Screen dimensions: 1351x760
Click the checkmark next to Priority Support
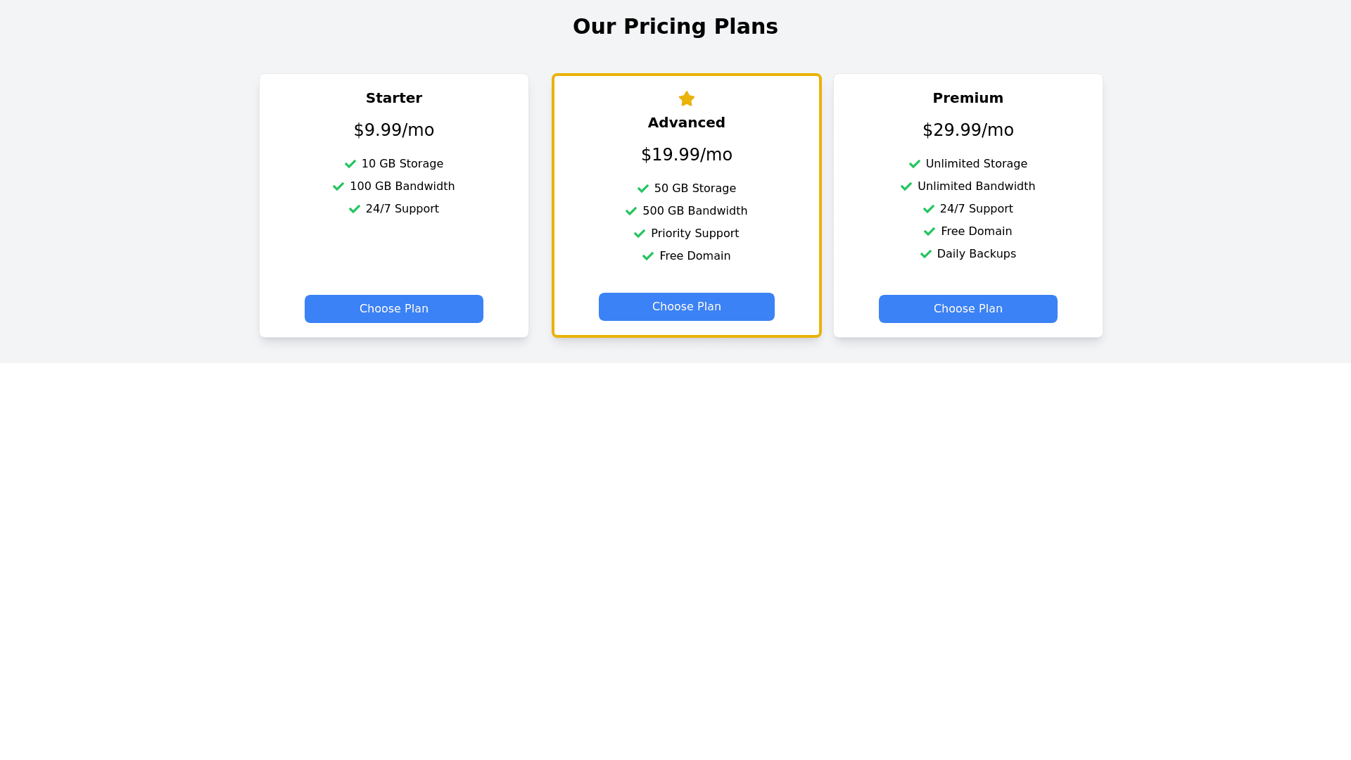(x=640, y=234)
